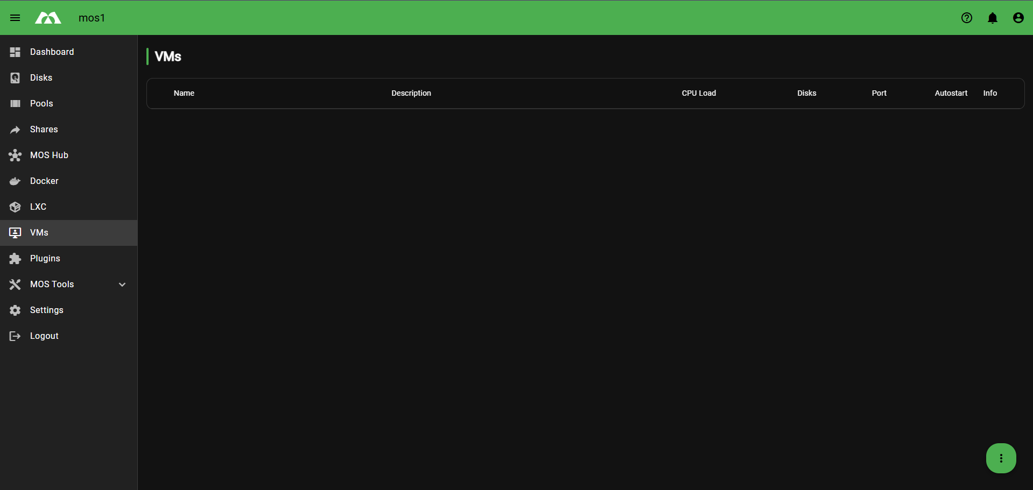
Task: Click the MOS logo in the header
Action: tap(48, 18)
